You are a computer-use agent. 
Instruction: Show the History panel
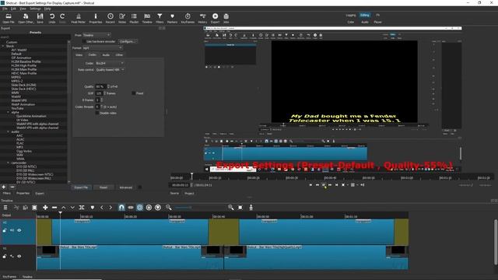pyautogui.click(x=202, y=18)
